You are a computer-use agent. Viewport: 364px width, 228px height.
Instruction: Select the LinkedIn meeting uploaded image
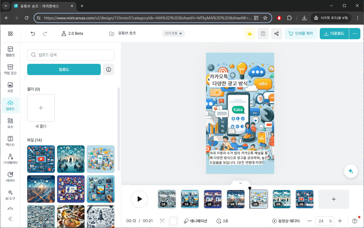point(71,159)
